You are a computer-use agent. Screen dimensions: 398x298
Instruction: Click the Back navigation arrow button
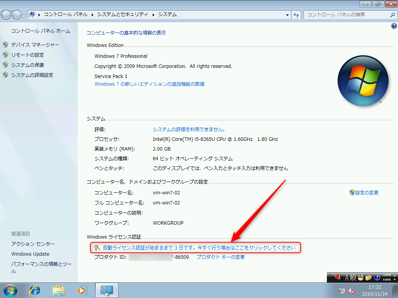[6, 15]
